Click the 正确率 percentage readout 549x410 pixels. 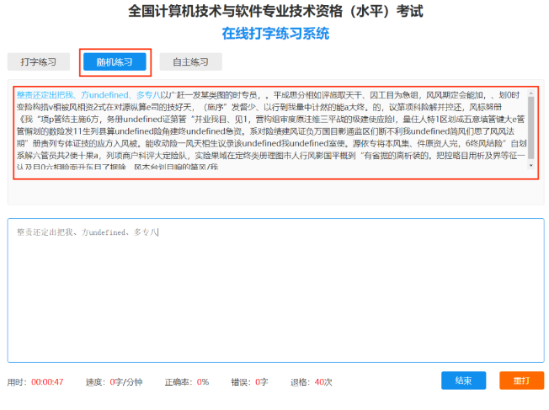click(x=202, y=381)
